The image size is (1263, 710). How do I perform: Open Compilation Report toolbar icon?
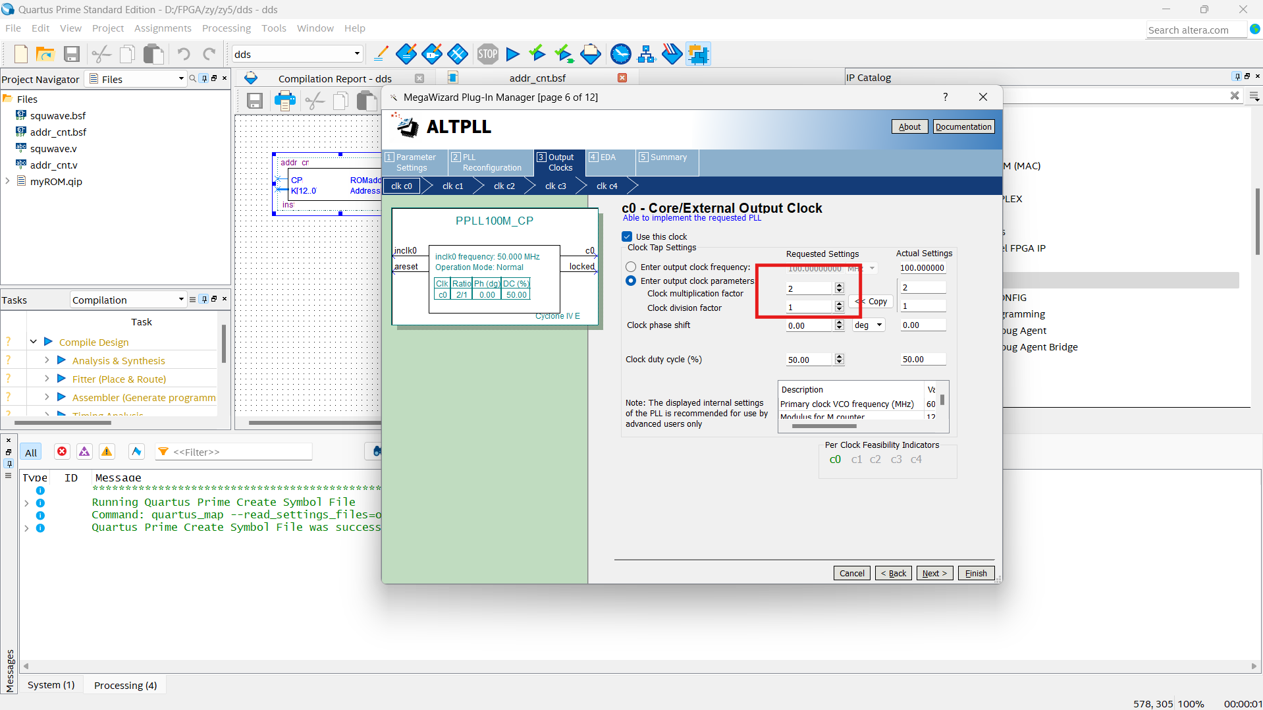click(x=591, y=54)
